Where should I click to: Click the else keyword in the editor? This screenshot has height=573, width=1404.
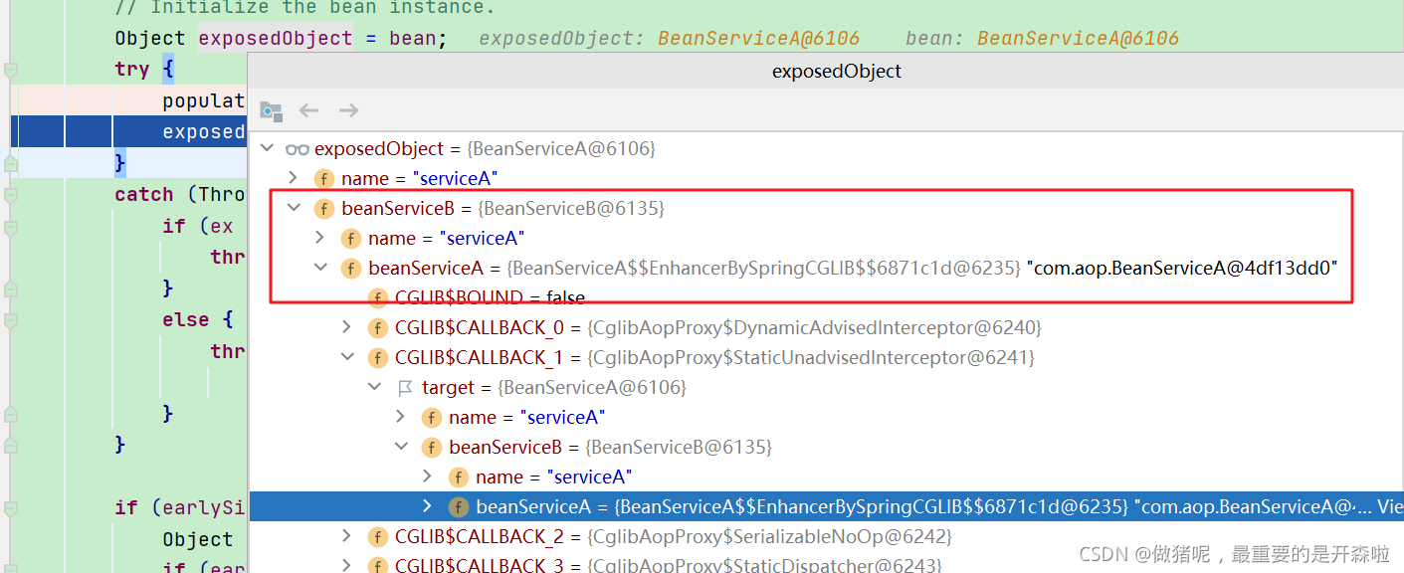click(x=186, y=319)
